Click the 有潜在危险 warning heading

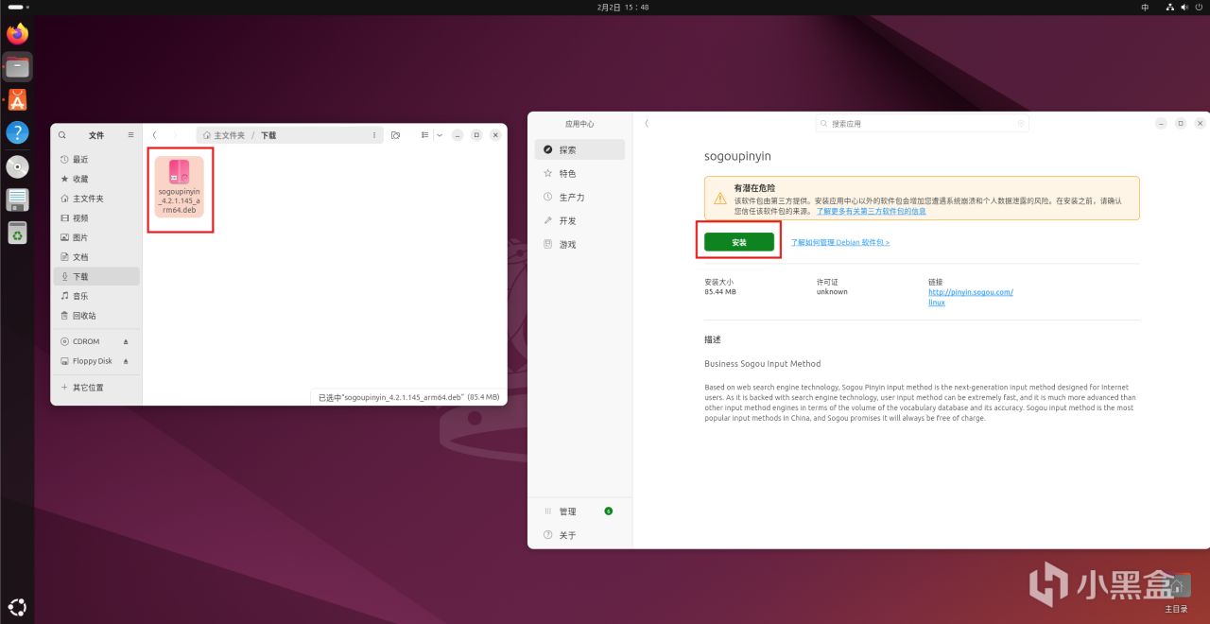tap(754, 188)
